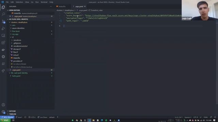Open .terraform.lock.hcl file

[20, 46]
